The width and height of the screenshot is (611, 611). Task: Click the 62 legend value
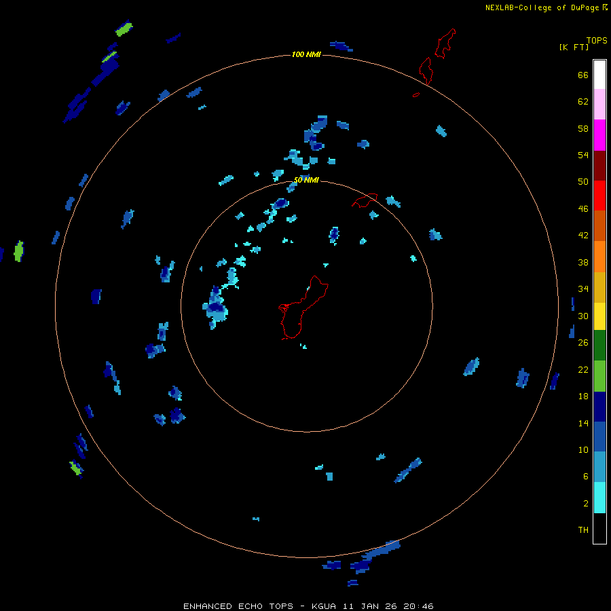(x=583, y=101)
